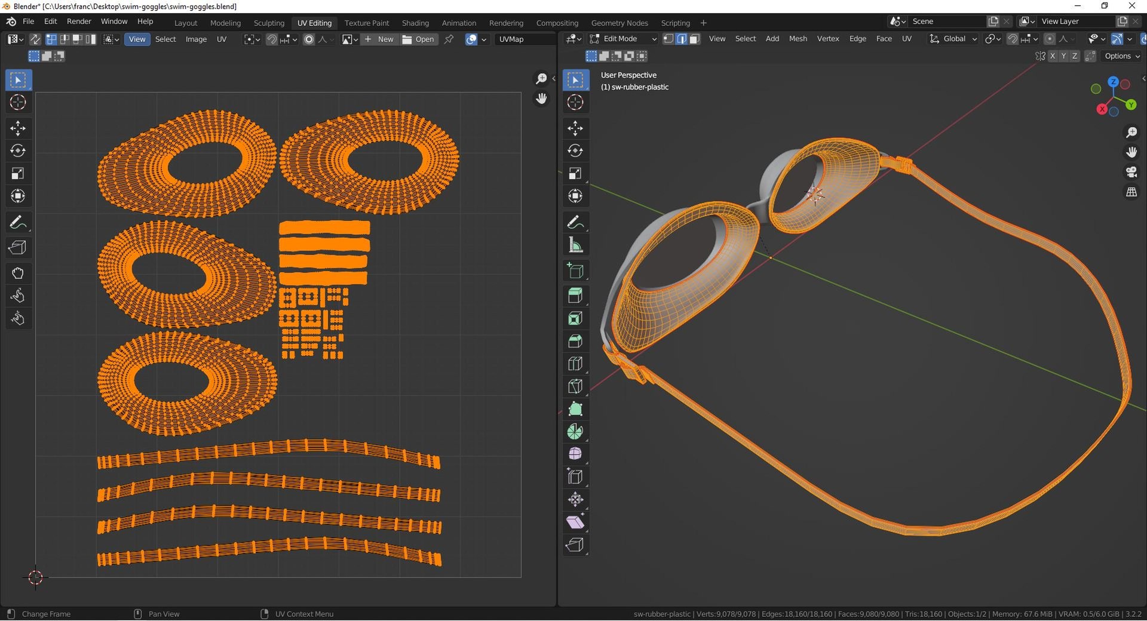Select the Bevel tool

[575, 341]
